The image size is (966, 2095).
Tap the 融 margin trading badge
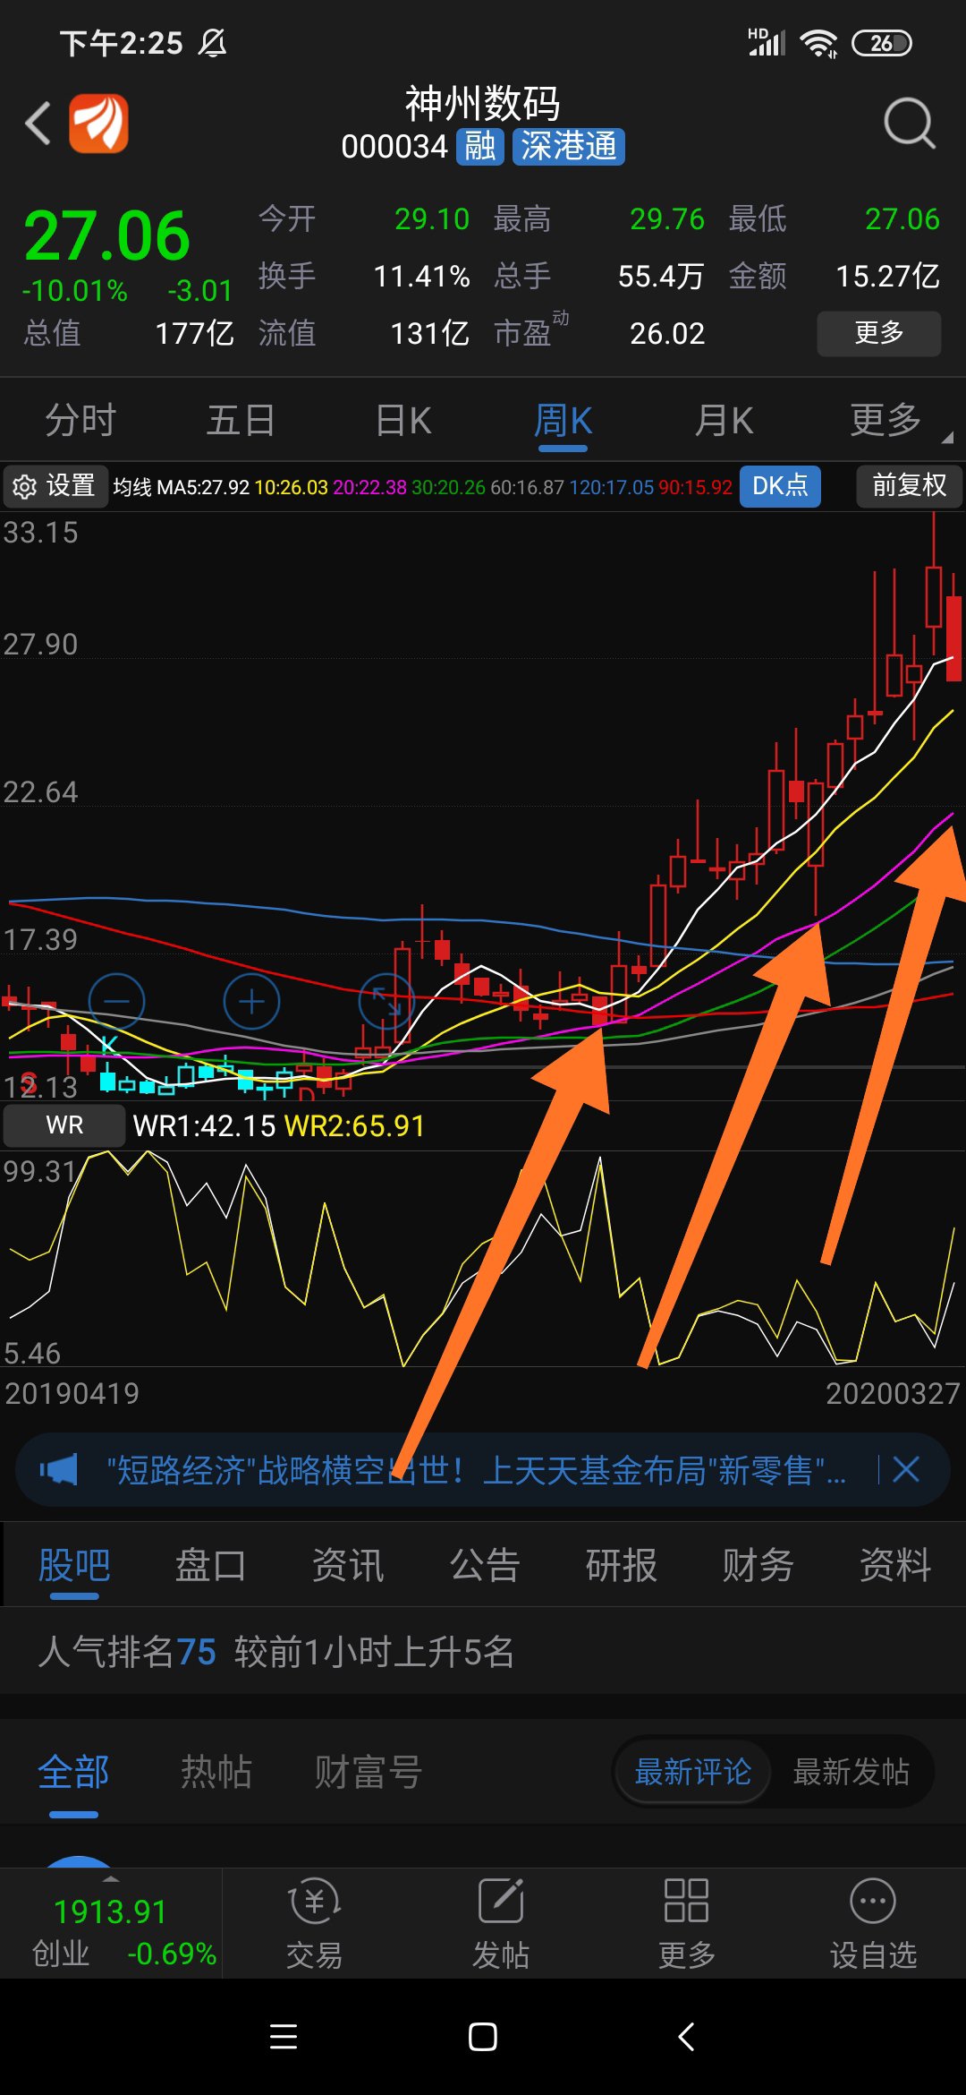click(480, 146)
